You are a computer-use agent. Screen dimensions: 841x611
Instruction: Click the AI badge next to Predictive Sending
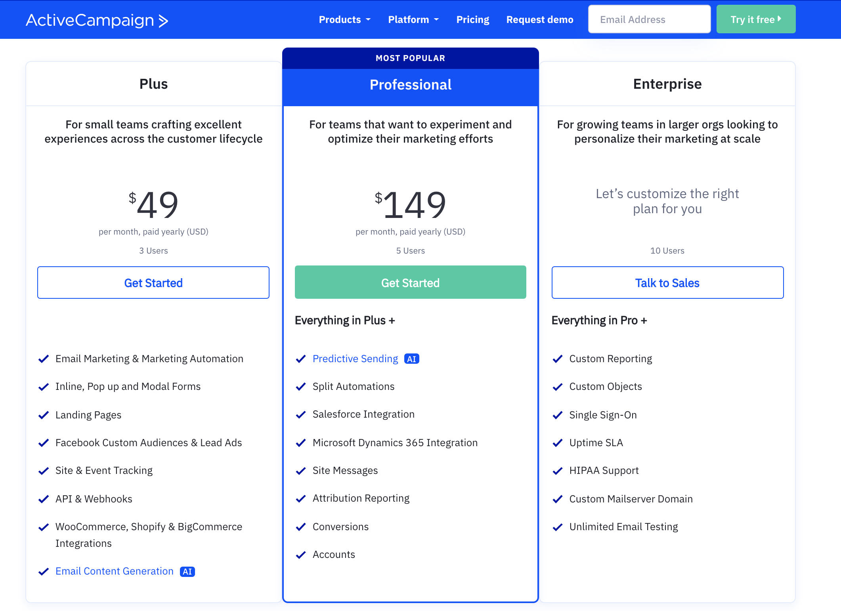[412, 359]
